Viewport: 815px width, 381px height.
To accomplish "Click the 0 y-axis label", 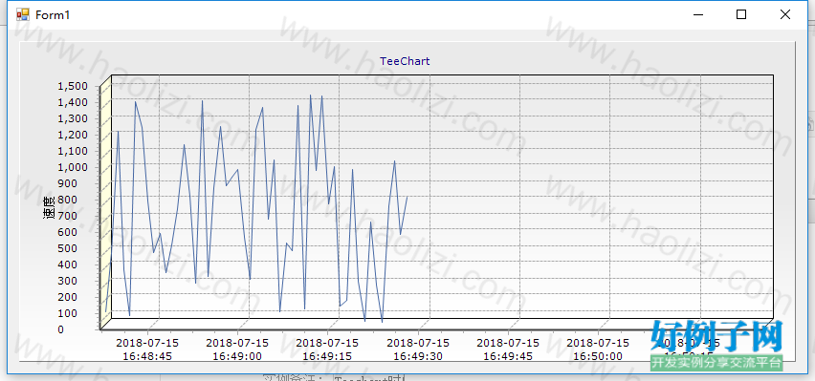I will [61, 329].
